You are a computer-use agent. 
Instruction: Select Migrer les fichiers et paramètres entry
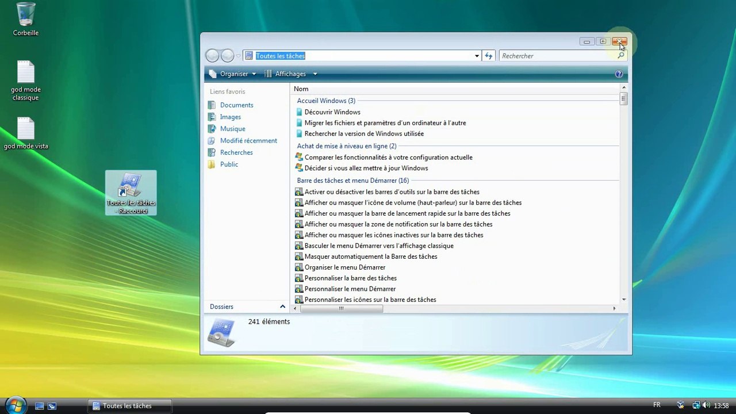[385, 123]
